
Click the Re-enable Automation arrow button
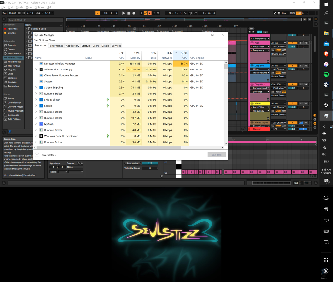tap(150, 13)
